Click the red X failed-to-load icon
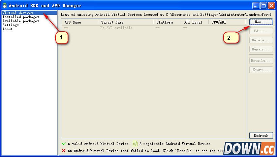 coord(64,151)
